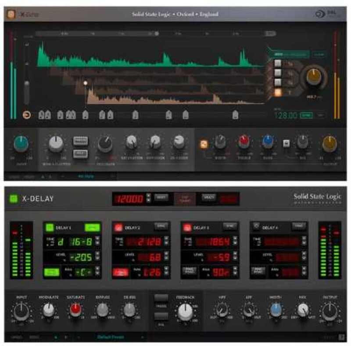Click the vertical slider left of waveform
This screenshot has width=351, height=346.
27,92
